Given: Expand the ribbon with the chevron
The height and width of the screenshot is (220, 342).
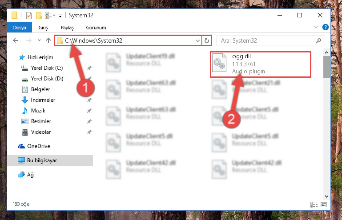Looking at the screenshot, I should [316, 27].
